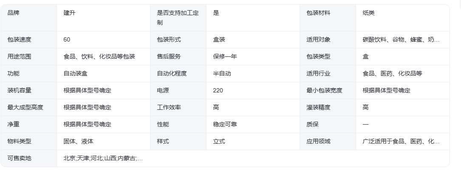Select the brand value 建升
Viewport: 461px width, 170px height.
click(x=69, y=13)
